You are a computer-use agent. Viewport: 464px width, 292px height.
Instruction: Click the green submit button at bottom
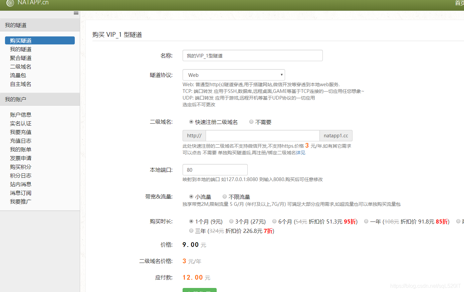click(200, 290)
